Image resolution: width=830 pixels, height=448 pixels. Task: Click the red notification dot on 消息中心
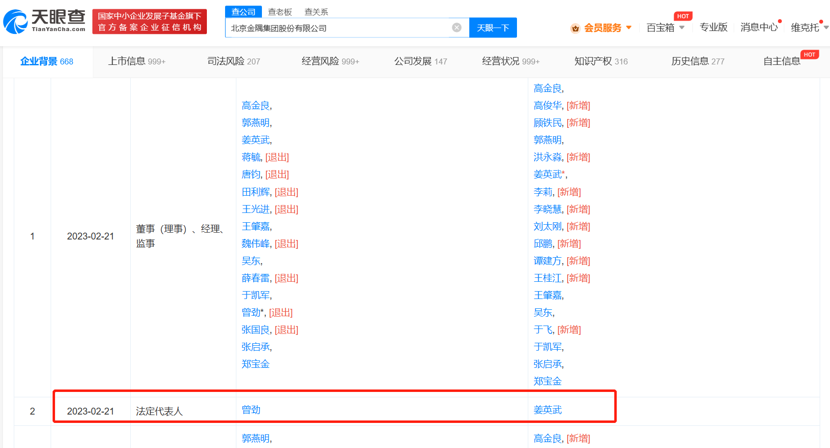(x=779, y=21)
